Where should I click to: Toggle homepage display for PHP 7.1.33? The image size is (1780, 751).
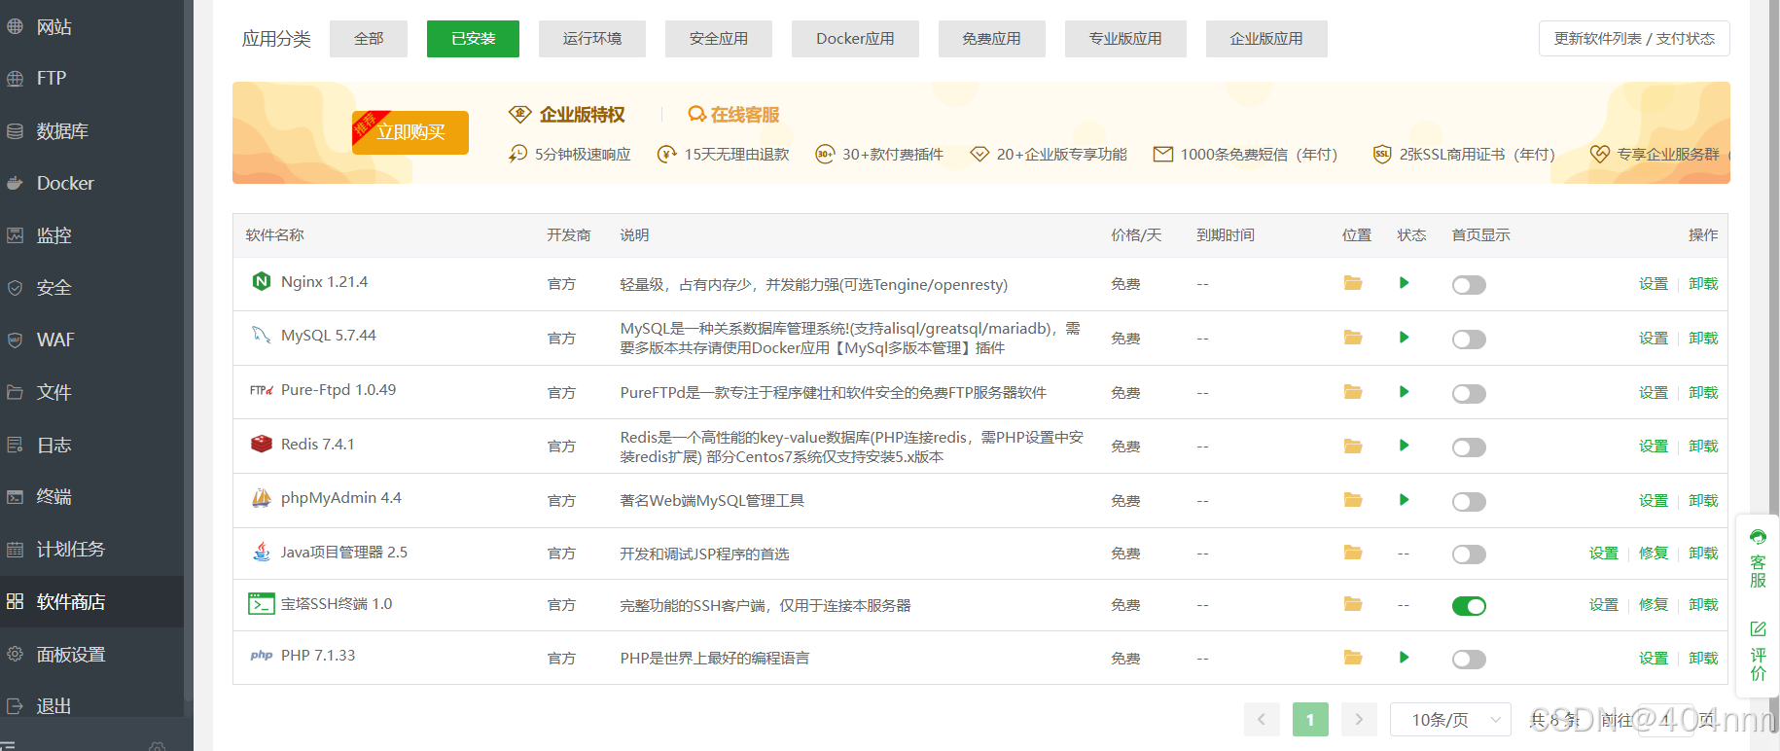pos(1469,660)
